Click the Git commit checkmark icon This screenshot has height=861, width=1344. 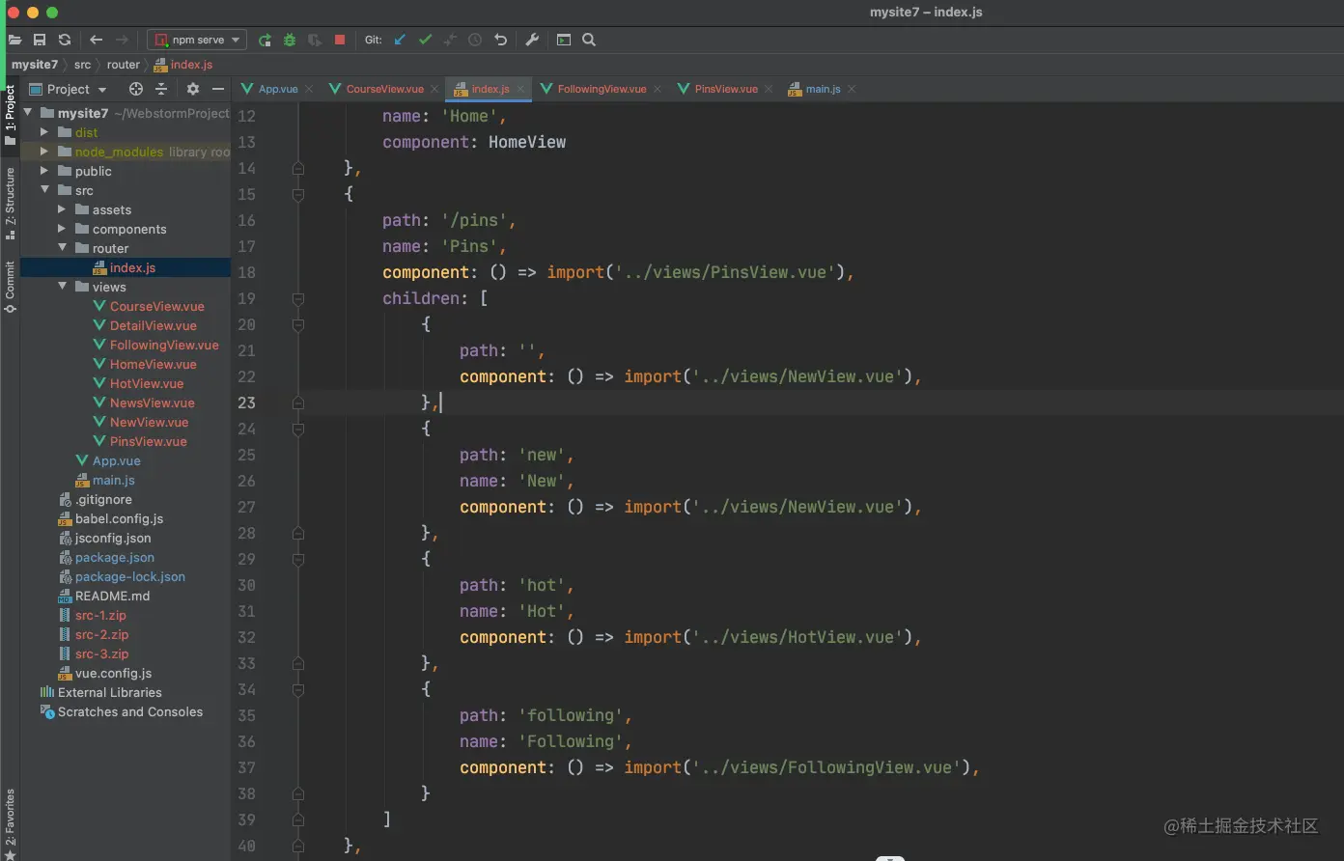425,40
